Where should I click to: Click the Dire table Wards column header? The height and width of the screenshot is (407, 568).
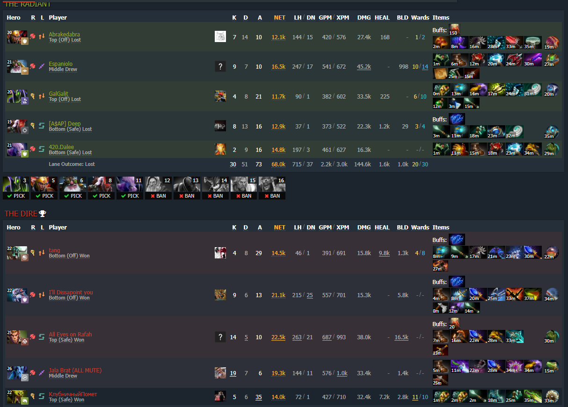click(x=420, y=227)
